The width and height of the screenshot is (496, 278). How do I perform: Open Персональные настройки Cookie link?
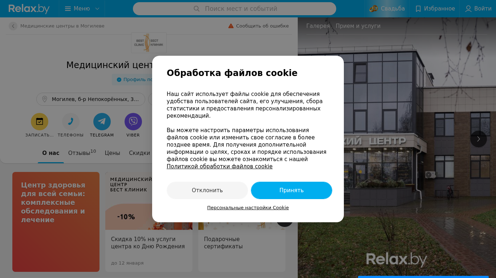[248, 208]
